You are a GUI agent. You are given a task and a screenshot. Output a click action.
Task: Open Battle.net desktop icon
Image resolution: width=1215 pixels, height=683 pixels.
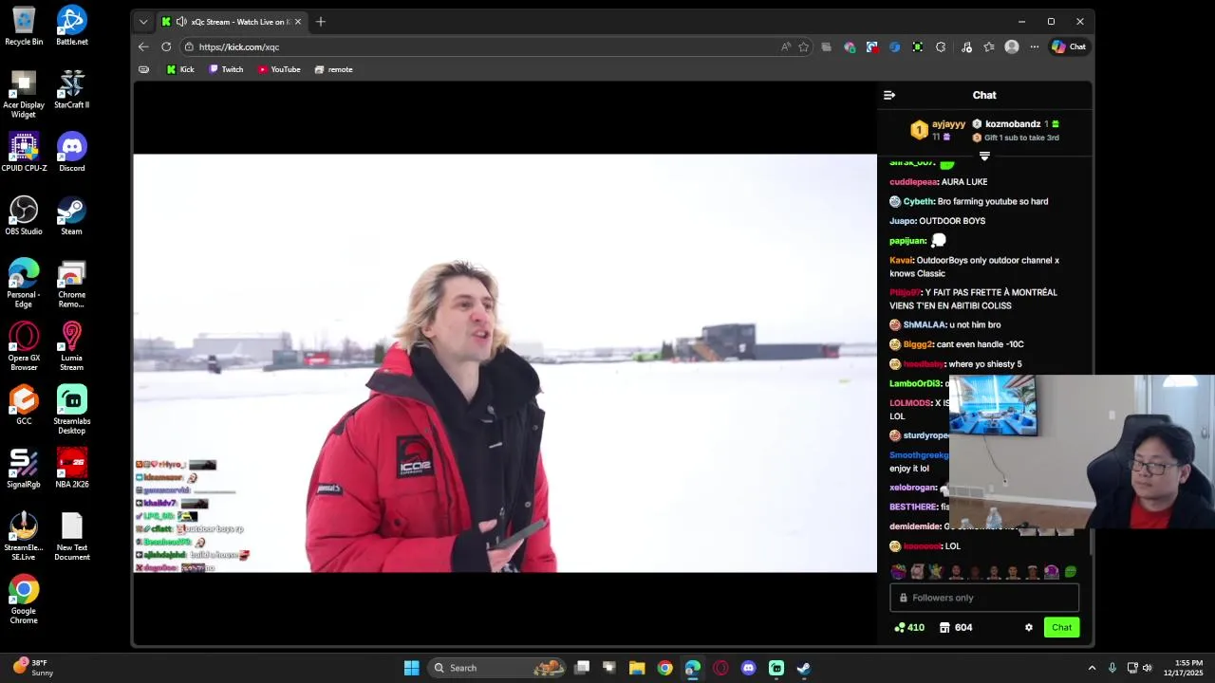[72, 26]
